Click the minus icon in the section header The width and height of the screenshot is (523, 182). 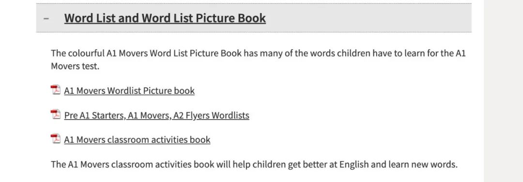(x=46, y=18)
